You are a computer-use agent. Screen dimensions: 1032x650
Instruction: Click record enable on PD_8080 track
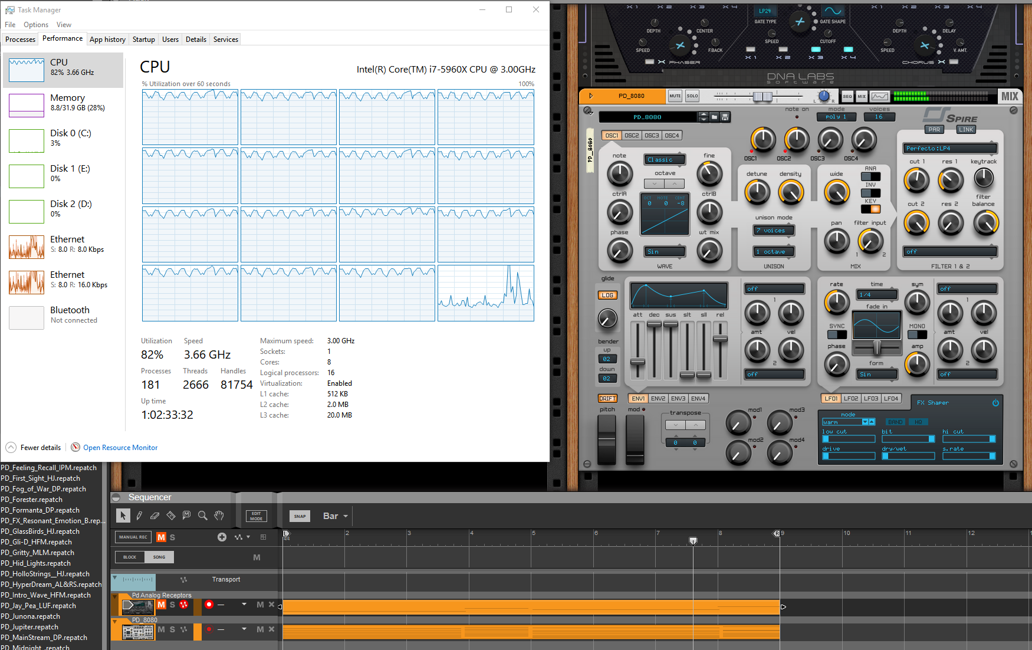click(x=209, y=629)
